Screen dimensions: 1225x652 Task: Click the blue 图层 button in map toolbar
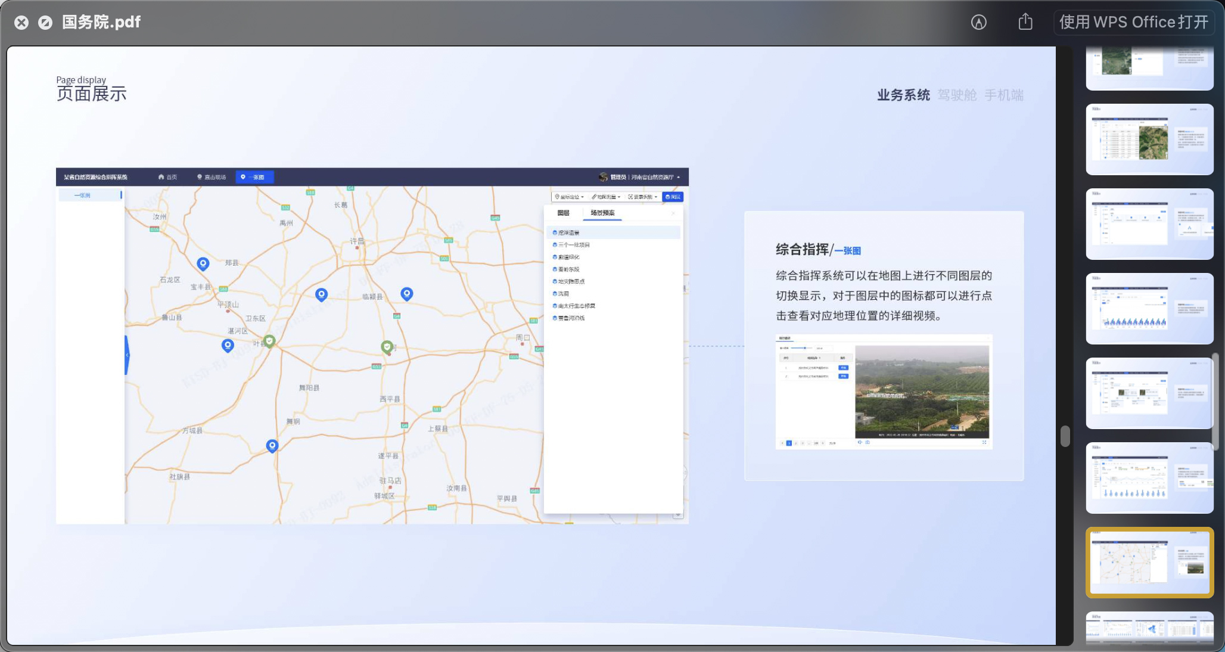point(673,197)
